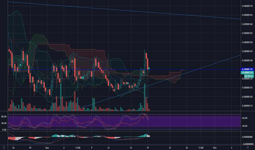Select the blue 0.00000135 horizontal line price tag

pos(247,69)
